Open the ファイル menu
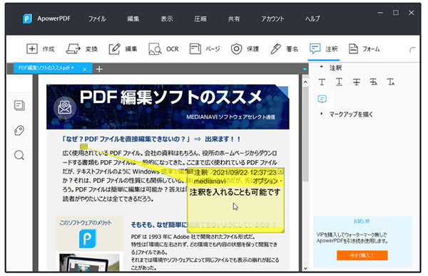The height and width of the screenshot is (276, 428). pyautogui.click(x=97, y=18)
